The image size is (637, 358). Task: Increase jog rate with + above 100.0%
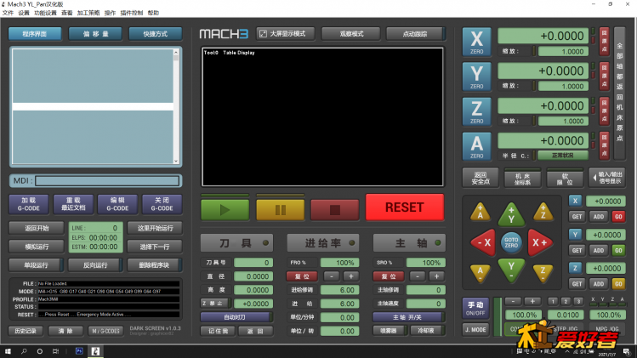pyautogui.click(x=532, y=301)
